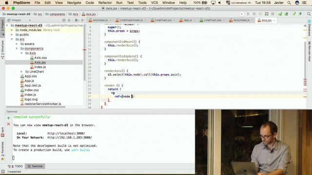Click the green Run button

pos(248,14)
